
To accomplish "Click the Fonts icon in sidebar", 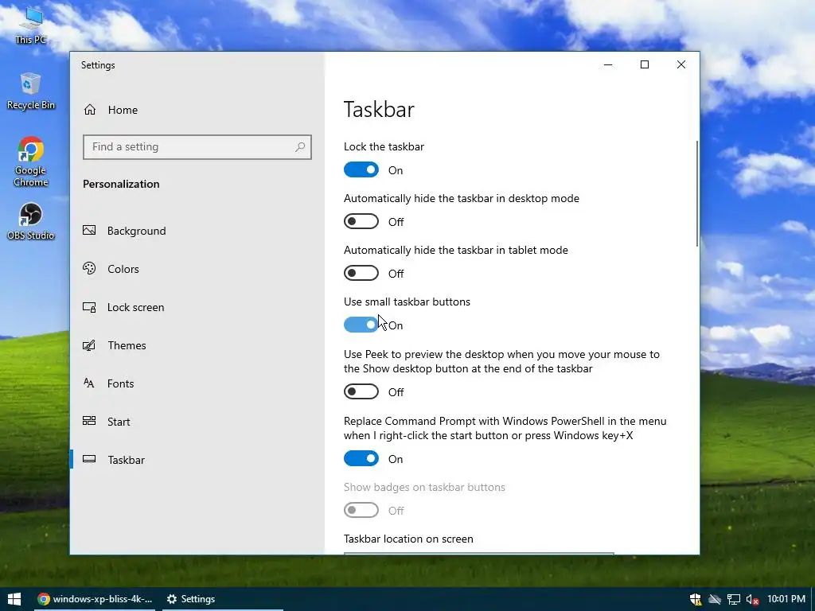I will (89, 383).
